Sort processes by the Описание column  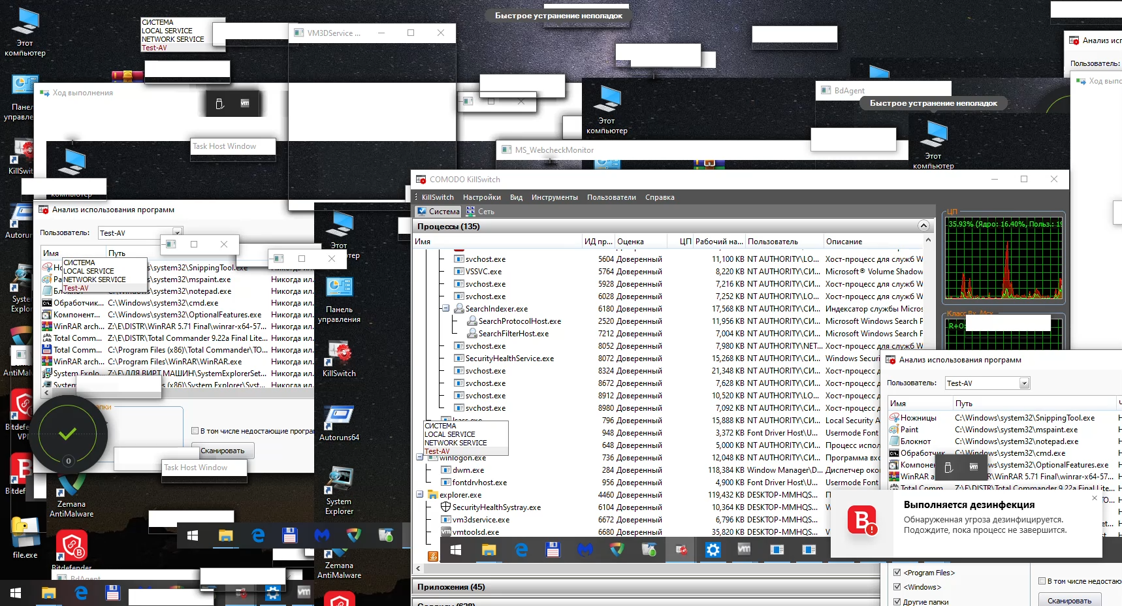[x=874, y=242]
